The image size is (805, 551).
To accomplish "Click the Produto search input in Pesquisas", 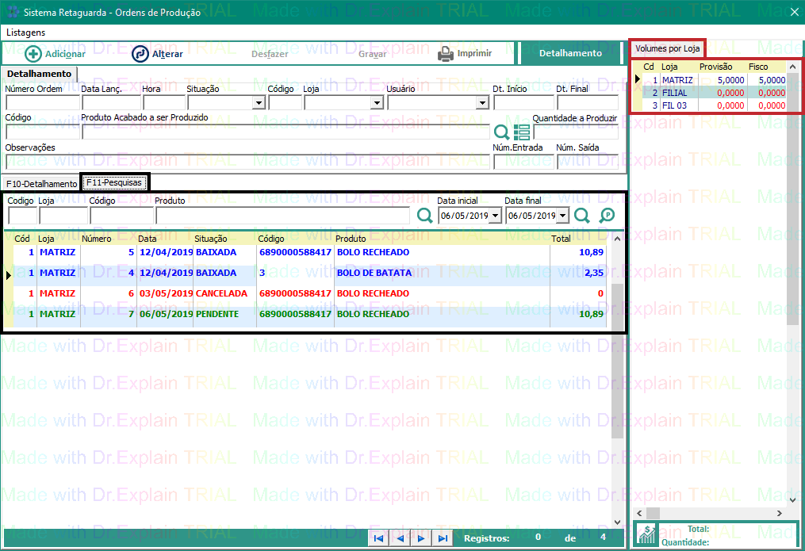I will (282, 216).
